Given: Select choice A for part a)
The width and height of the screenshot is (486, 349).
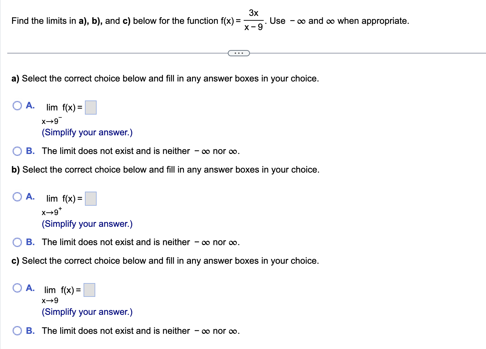Looking at the screenshot, I should [17, 106].
